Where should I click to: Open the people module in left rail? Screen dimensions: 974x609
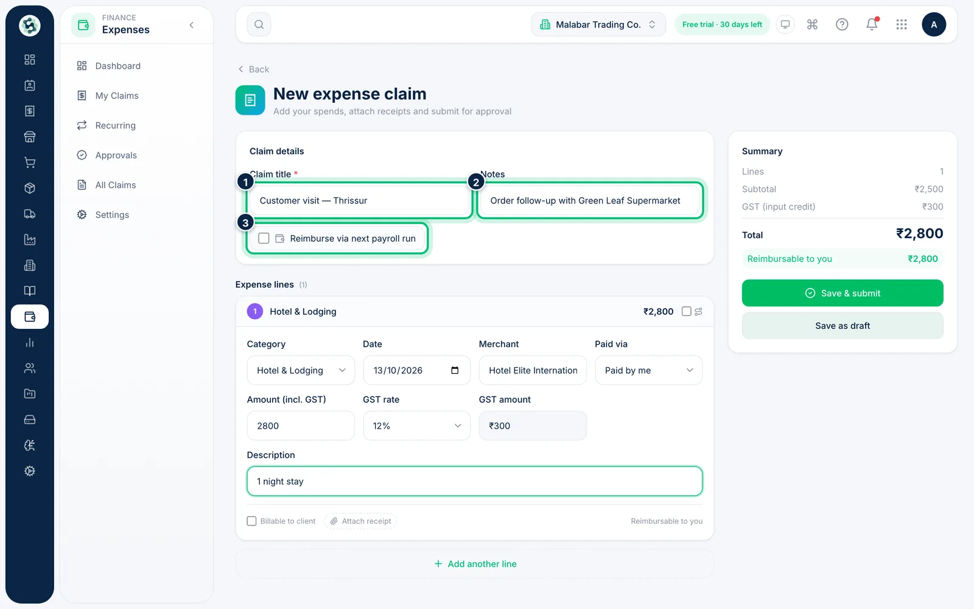coord(30,368)
